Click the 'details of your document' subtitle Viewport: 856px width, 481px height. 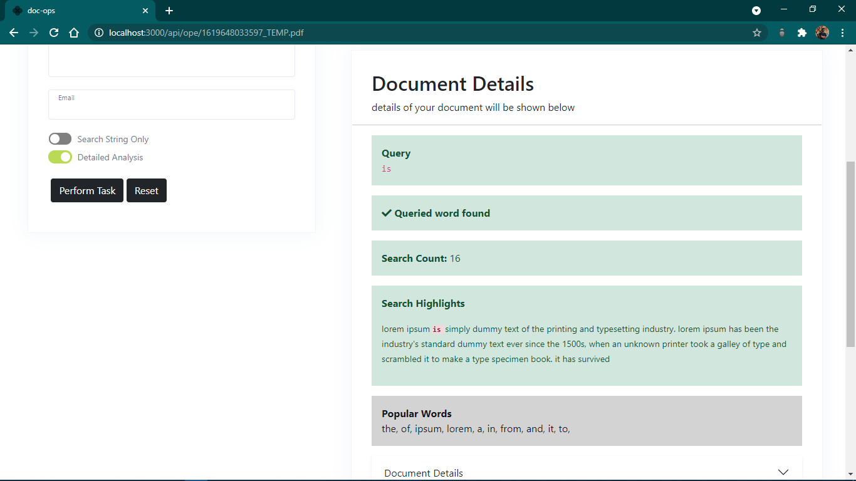[473, 108]
